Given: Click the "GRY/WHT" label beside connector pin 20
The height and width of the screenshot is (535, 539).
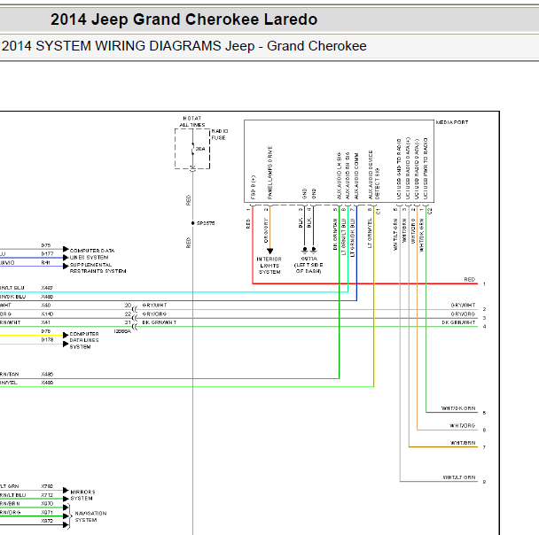Looking at the screenshot, I should [154, 305].
